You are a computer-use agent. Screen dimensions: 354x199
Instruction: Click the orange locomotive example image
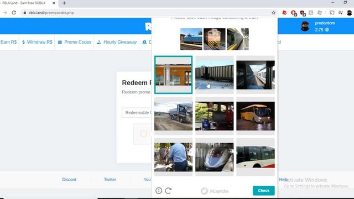point(215,39)
